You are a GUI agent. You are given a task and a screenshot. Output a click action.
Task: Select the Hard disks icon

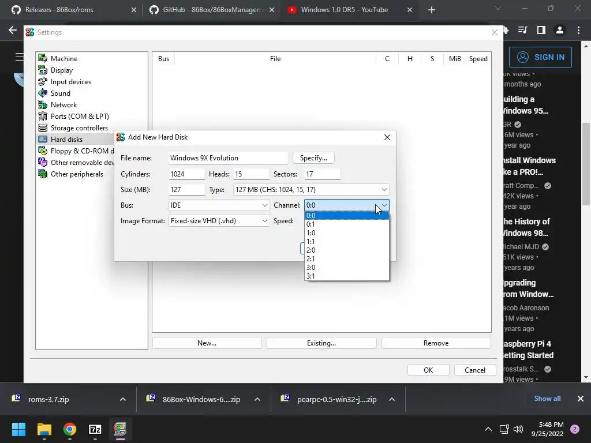pyautogui.click(x=43, y=140)
